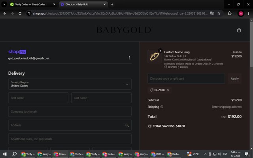The image size is (253, 158).
Task: Expand the Country/Region dropdown
Action: pos(70,84)
